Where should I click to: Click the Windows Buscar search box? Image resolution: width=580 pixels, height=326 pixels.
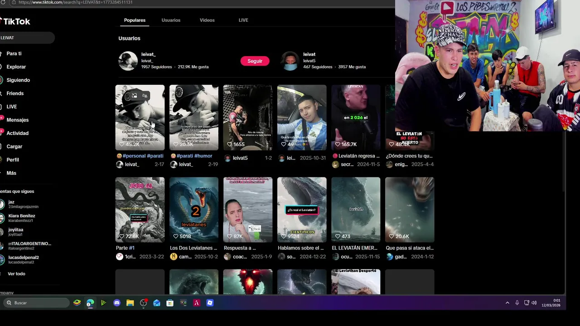pyautogui.click(x=36, y=303)
